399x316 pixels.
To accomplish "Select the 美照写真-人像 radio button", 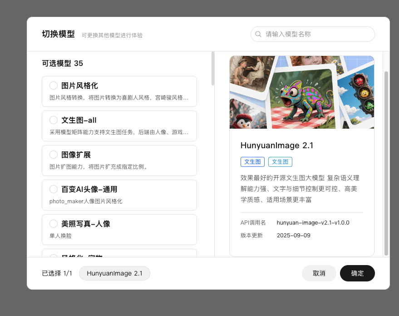I will tap(54, 224).
